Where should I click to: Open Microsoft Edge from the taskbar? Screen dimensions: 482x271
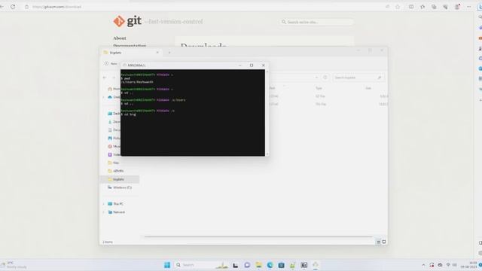pos(270,265)
